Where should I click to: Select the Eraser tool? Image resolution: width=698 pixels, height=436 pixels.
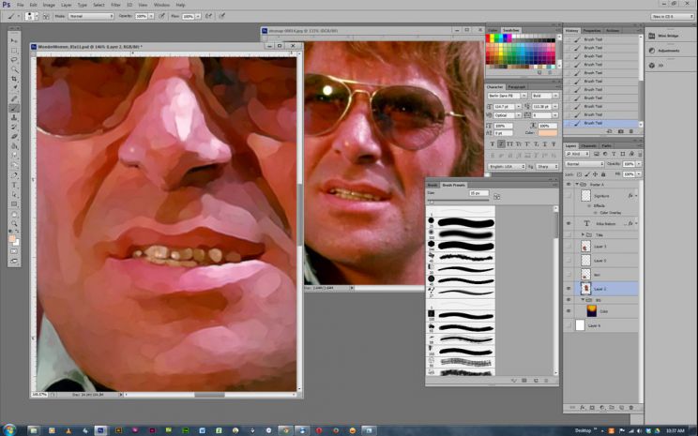pyautogui.click(x=14, y=136)
